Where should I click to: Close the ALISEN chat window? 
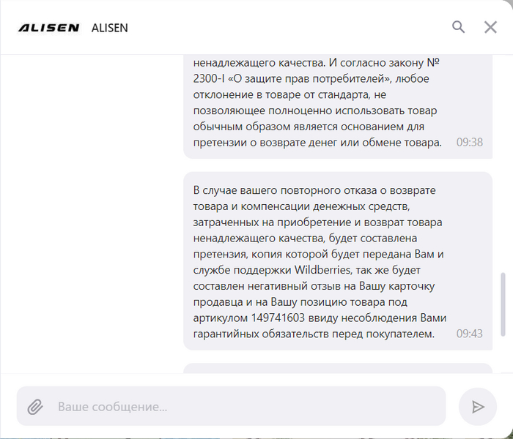[x=490, y=28]
